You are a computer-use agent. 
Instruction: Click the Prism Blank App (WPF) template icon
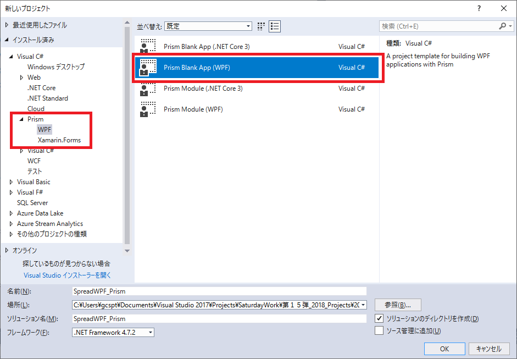pos(148,67)
